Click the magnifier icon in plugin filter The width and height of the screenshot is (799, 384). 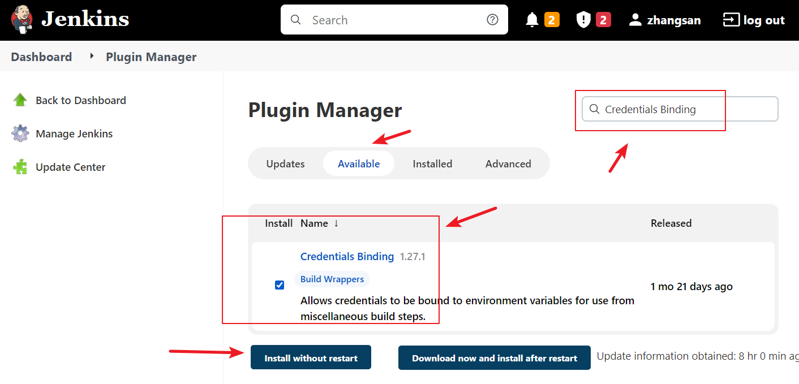[594, 109]
